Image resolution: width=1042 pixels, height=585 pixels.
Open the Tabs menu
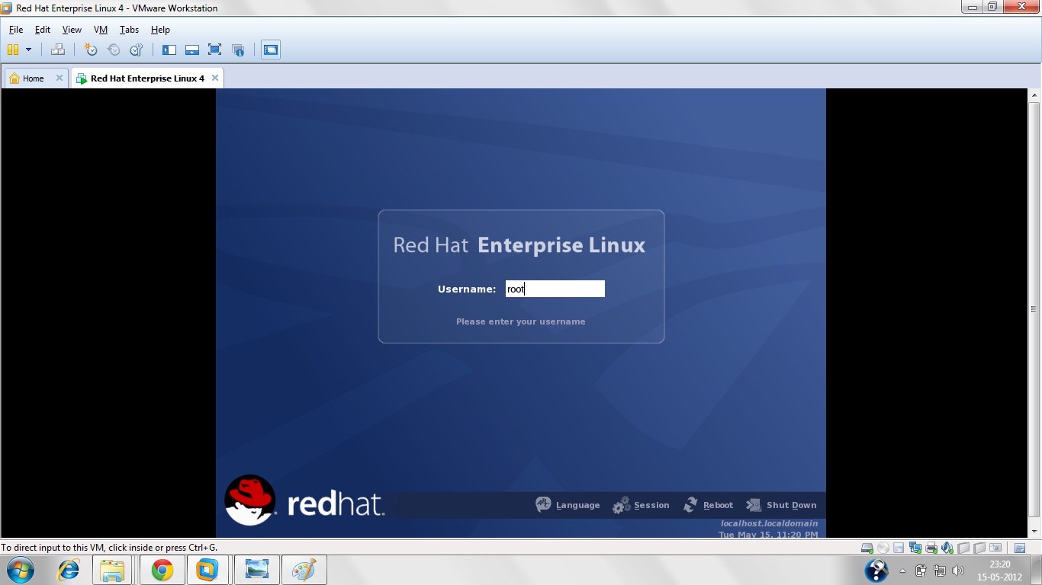[x=130, y=30]
